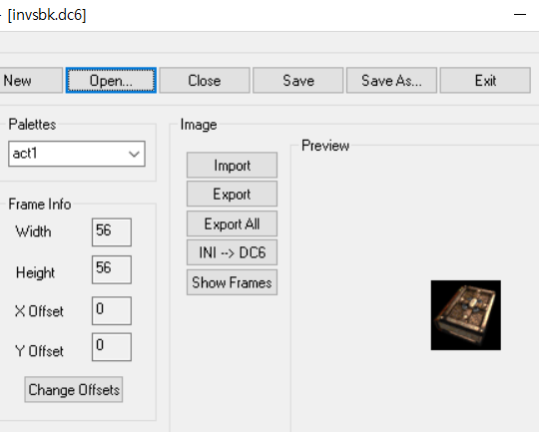539x432 pixels.
Task: Click the book preview image
Action: pyautogui.click(x=466, y=315)
